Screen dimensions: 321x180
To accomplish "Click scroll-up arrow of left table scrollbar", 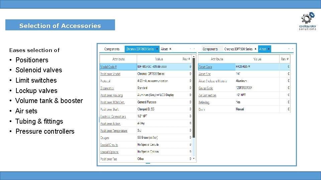I will 194,57.
